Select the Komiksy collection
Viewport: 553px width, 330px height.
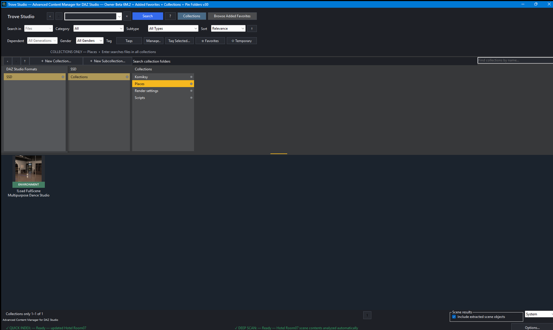coord(163,77)
